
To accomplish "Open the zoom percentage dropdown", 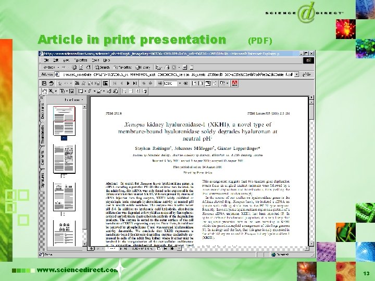I will click(180, 83).
